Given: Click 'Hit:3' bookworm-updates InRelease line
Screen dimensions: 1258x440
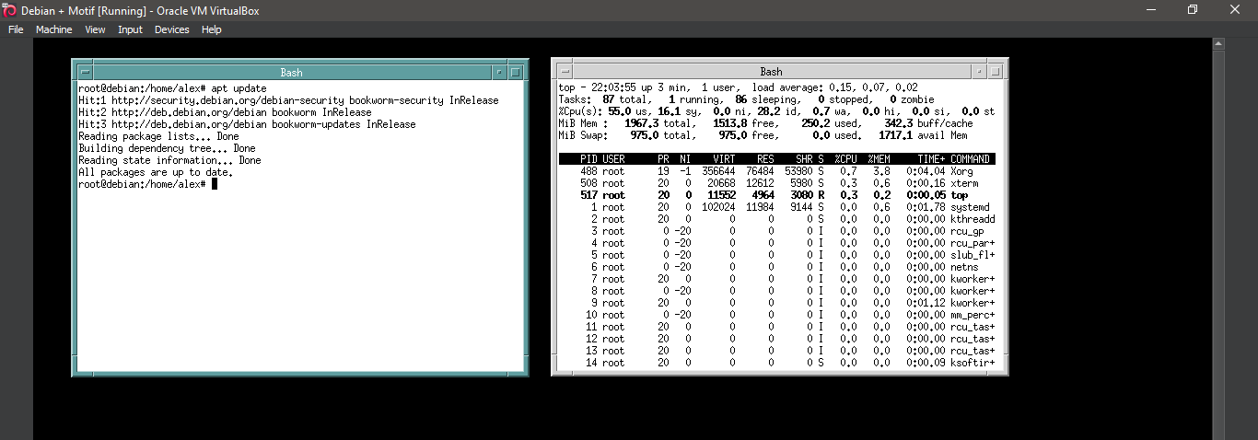Looking at the screenshot, I should tap(247, 124).
